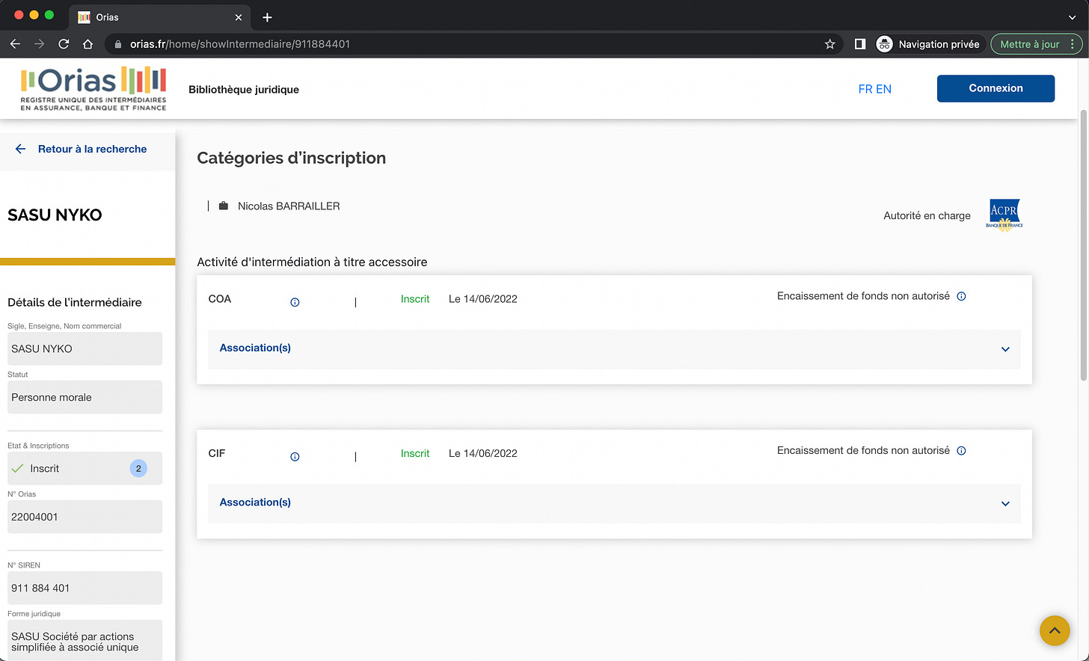Click the green Inscrit status in COA row
The height and width of the screenshot is (661, 1089).
[415, 299]
